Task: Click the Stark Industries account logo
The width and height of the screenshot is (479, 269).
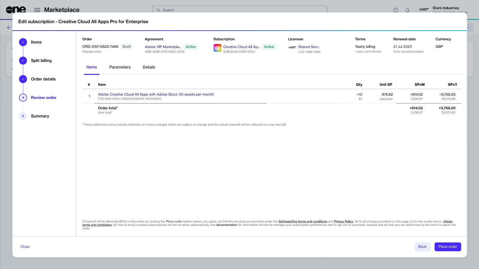Action: (x=423, y=10)
